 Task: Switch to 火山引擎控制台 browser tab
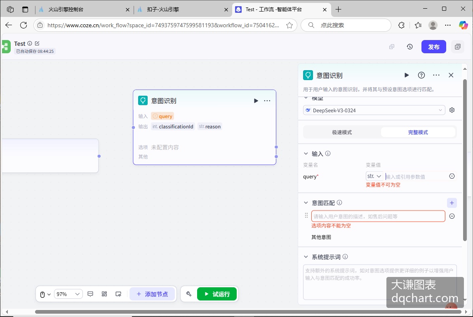(84, 9)
